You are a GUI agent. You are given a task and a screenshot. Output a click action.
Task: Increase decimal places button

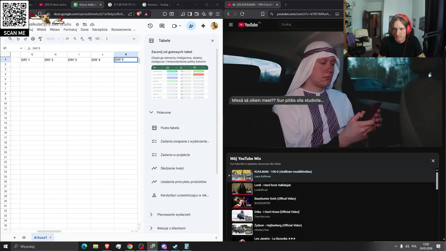[x=90, y=39]
